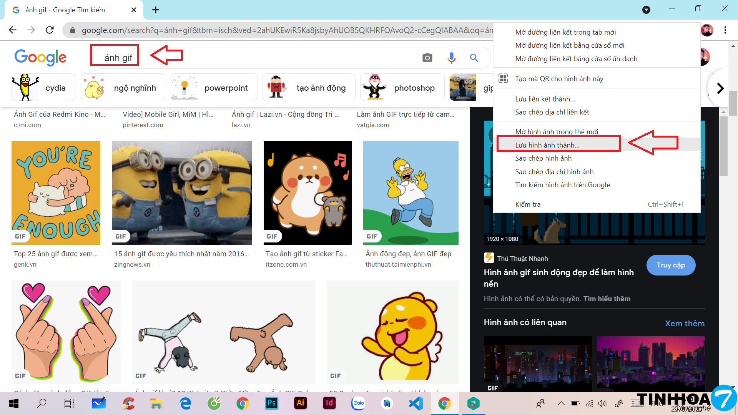Select 'Lưu hình ảnh thành...' menu entry

[x=547, y=145]
